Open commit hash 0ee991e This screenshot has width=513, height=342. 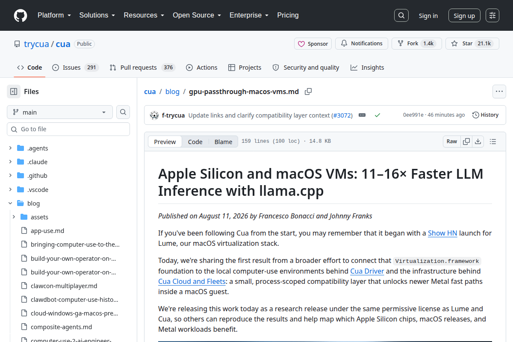pyautogui.click(x=413, y=115)
